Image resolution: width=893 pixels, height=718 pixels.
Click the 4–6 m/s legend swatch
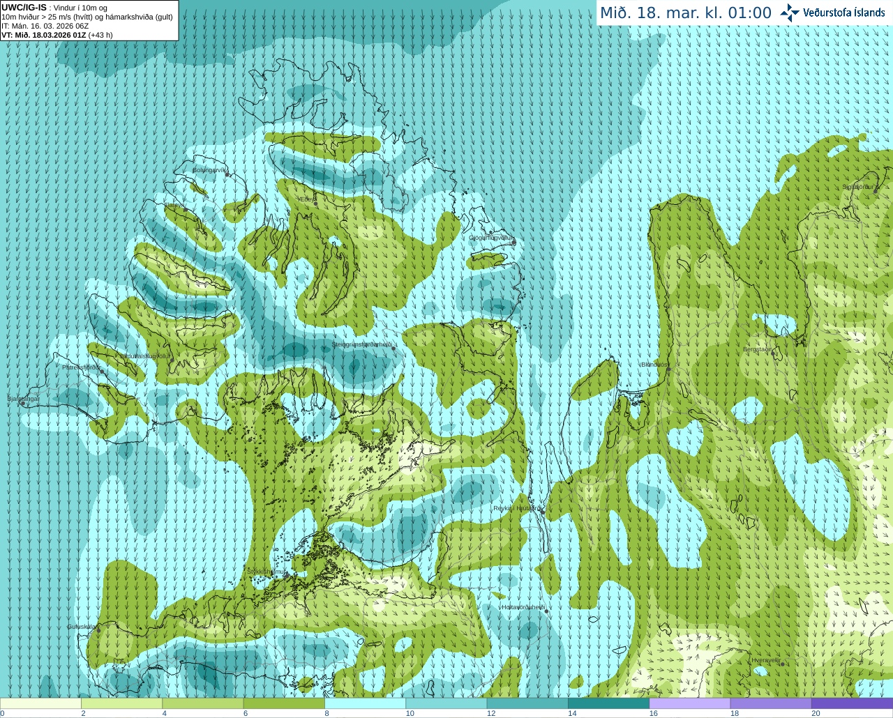[x=203, y=703]
